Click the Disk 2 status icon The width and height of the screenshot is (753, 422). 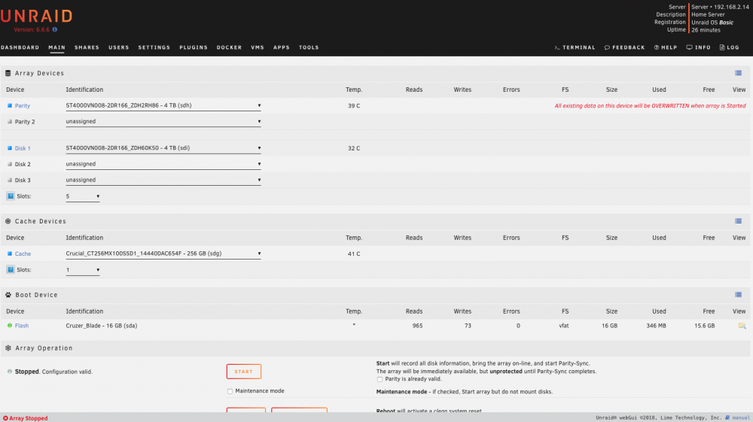[x=10, y=164]
